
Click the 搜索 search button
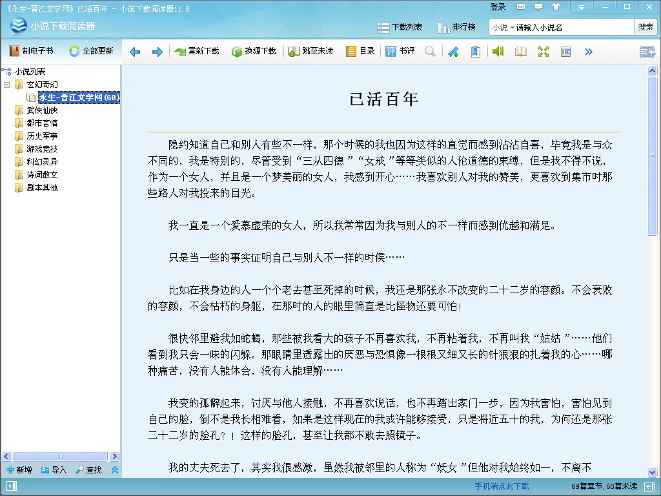(x=646, y=27)
